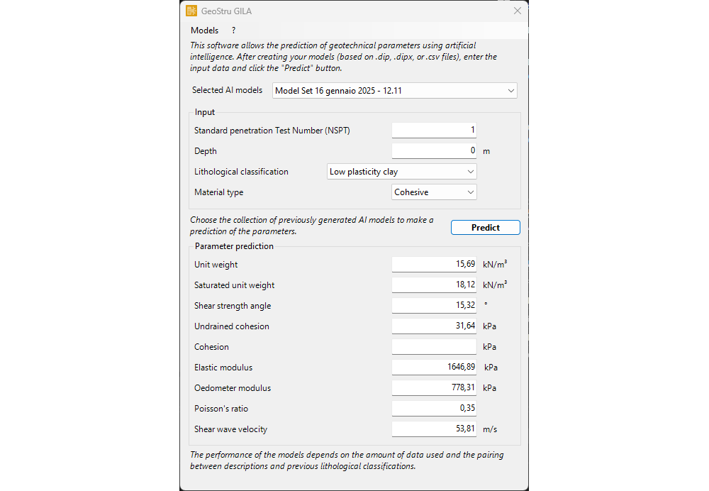This screenshot has width=709, height=491.
Task: Click the empty Cohesion field
Action: pos(434,347)
